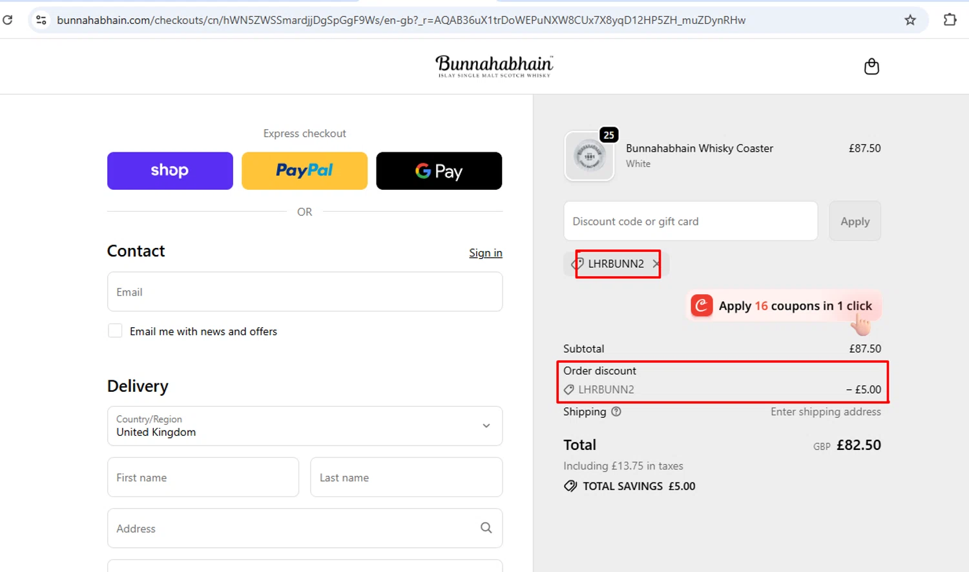
Task: Open the Sign in link
Action: click(x=486, y=253)
